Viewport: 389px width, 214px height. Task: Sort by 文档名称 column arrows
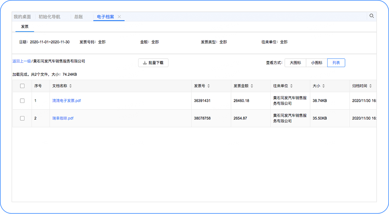[70, 86]
